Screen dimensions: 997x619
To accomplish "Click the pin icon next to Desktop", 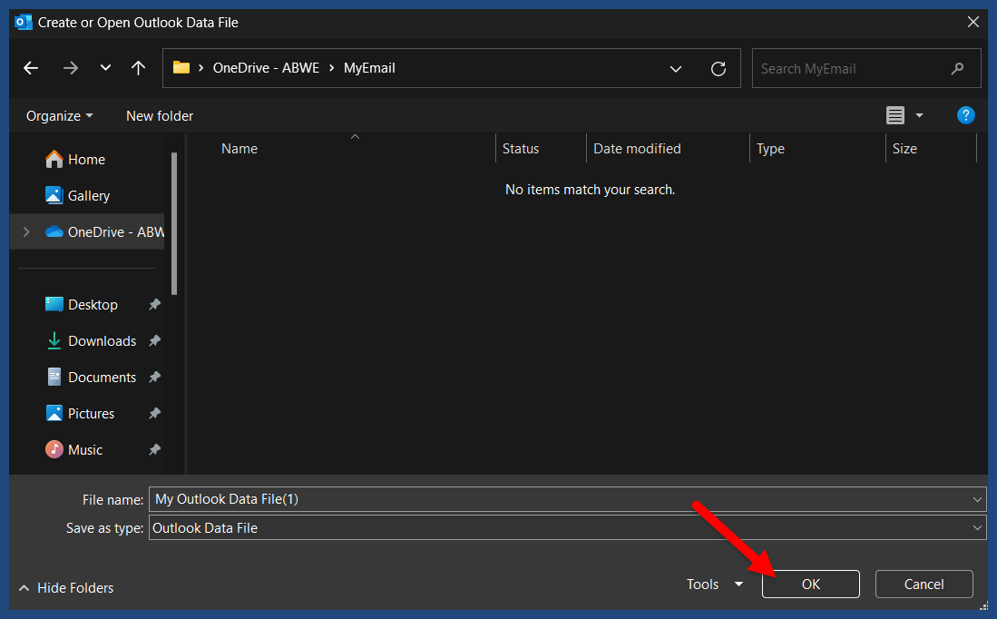I will pos(154,305).
